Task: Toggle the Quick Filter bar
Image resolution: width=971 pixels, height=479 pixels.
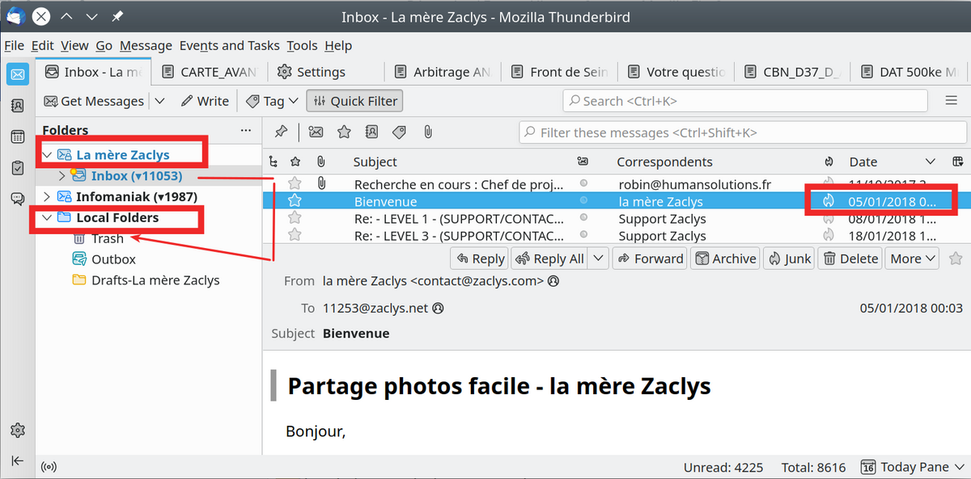Action: (x=354, y=101)
